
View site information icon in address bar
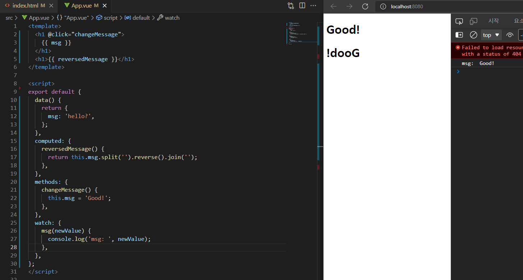pos(383,6)
